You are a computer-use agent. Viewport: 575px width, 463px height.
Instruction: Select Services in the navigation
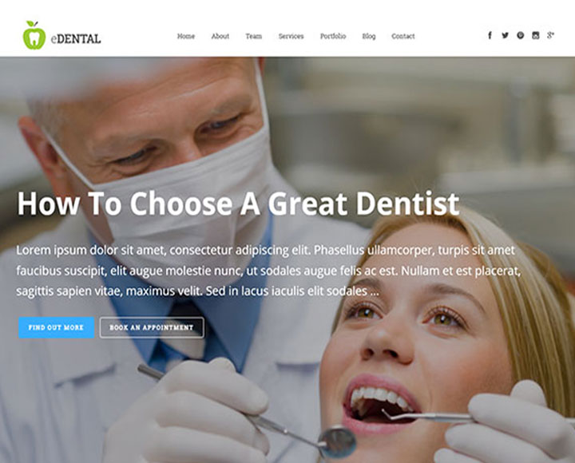point(291,36)
